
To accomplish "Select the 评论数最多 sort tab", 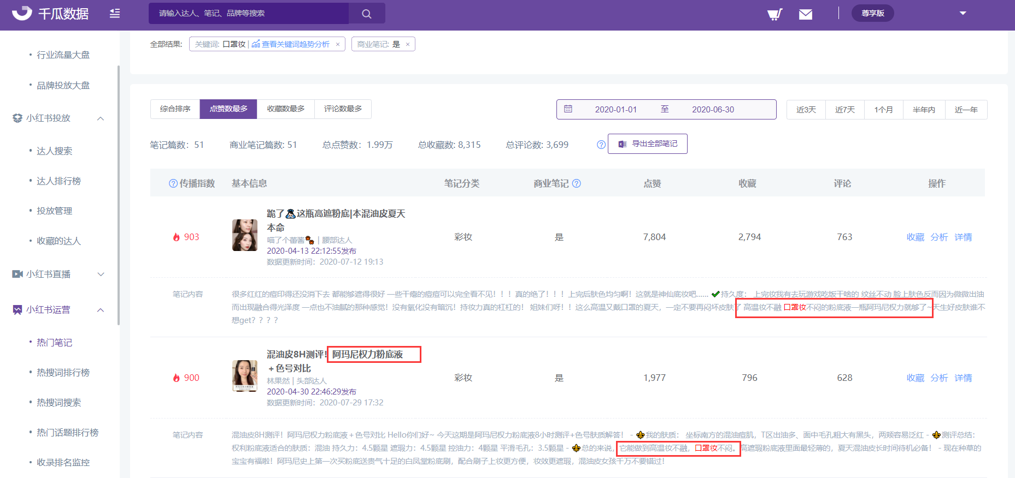I will click(x=343, y=109).
